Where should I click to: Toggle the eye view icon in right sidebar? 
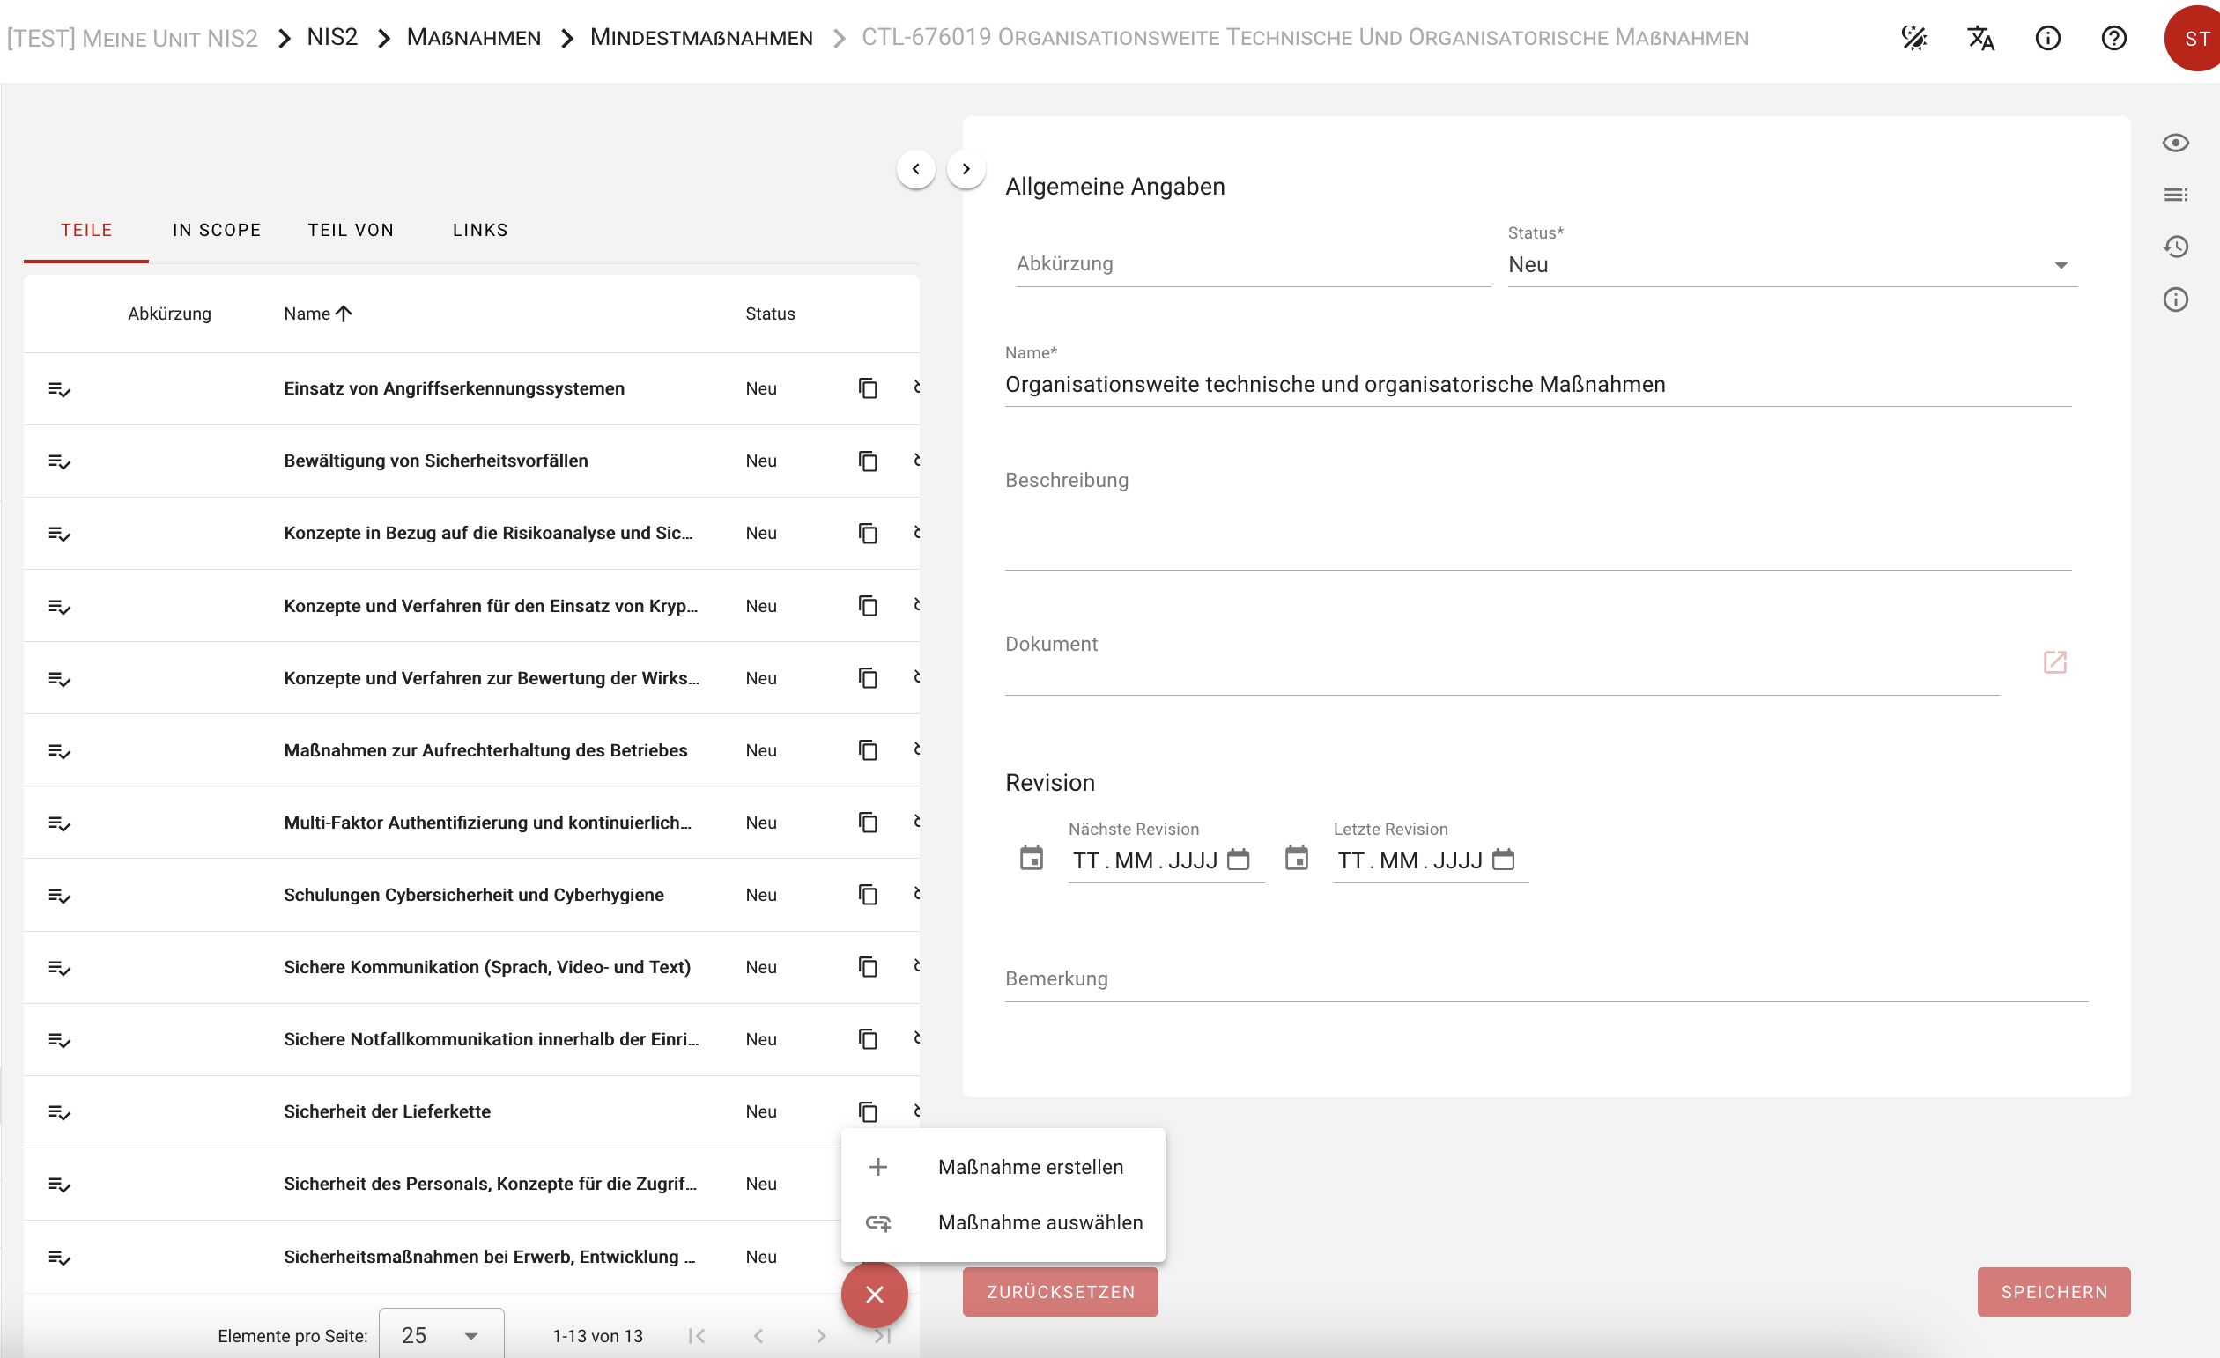2176,144
